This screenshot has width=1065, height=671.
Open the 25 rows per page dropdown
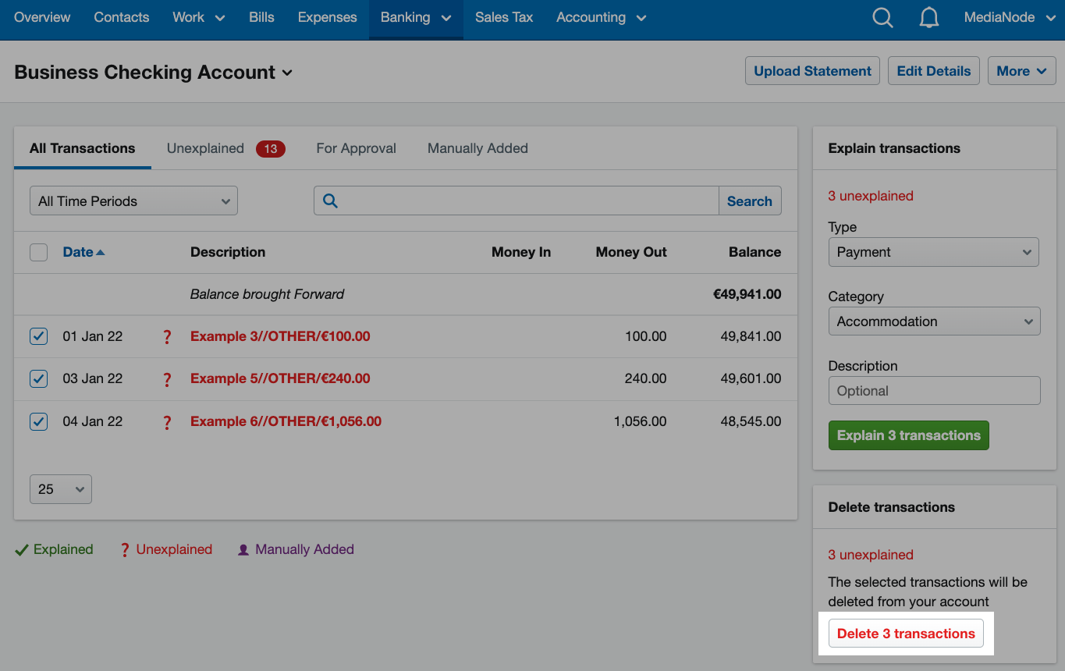click(x=61, y=489)
